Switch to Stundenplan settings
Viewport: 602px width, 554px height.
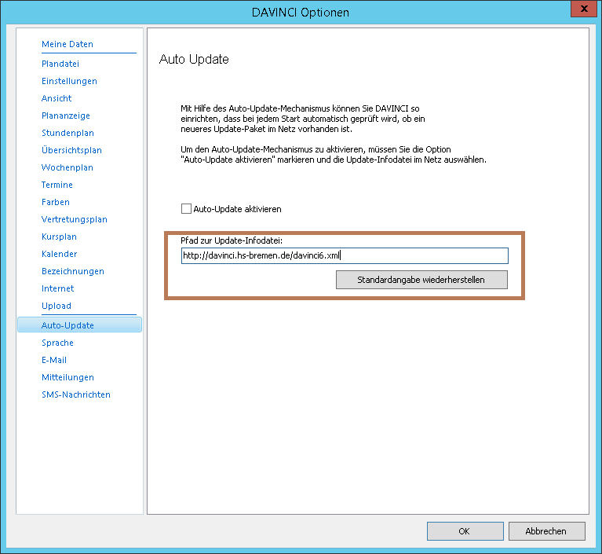coord(67,133)
